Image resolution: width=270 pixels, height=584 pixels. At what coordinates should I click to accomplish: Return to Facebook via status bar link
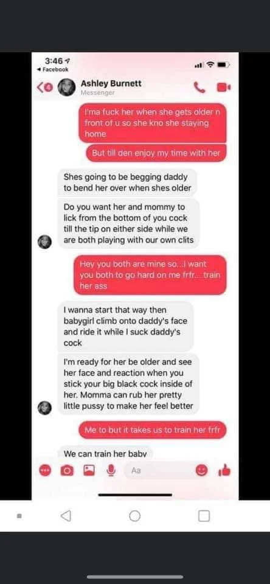[x=53, y=69]
